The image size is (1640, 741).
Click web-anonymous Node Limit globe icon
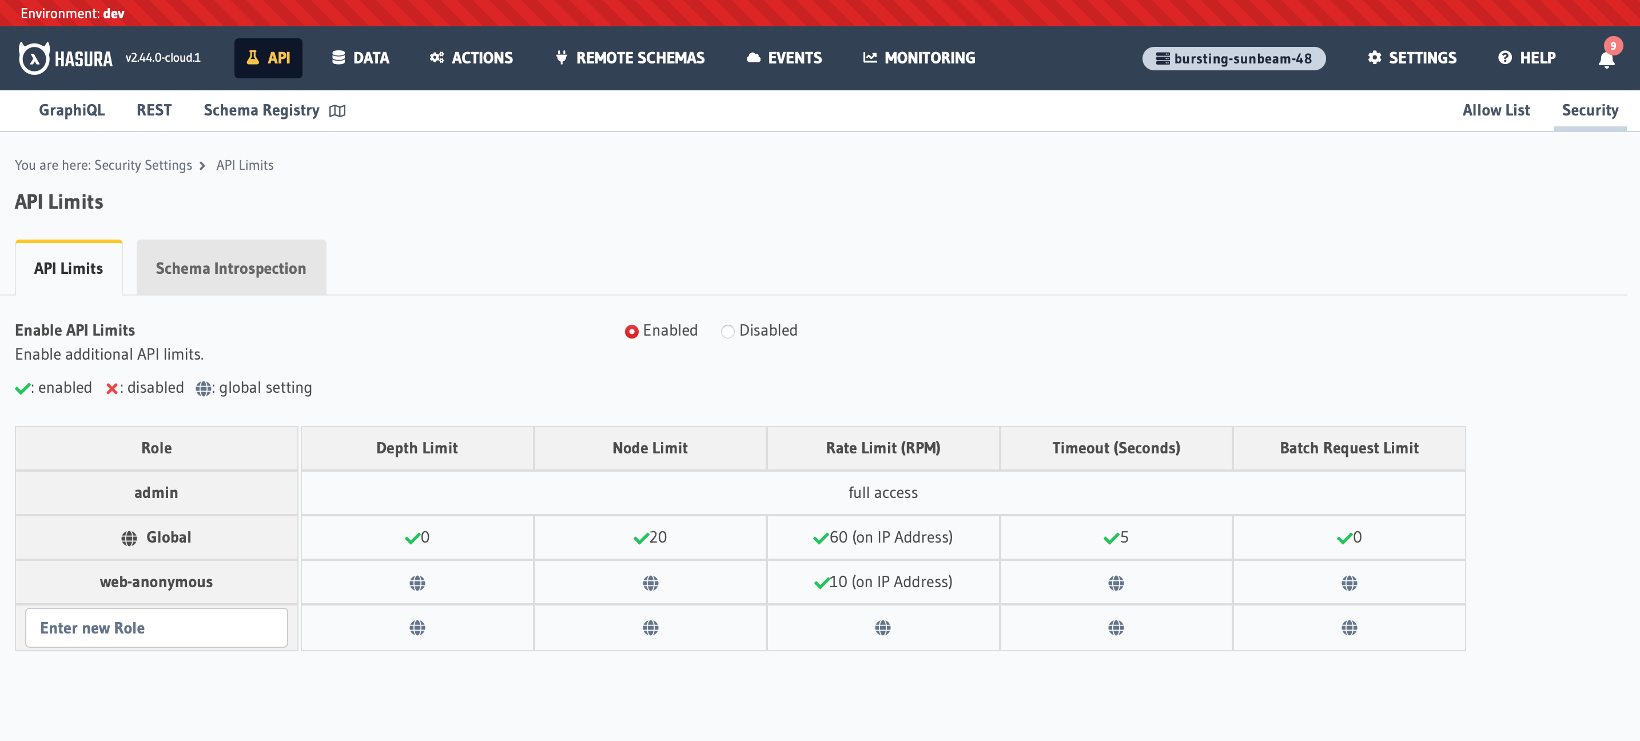[650, 583]
